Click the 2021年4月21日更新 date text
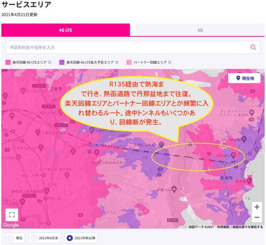The height and width of the screenshot is (245, 266). (x=20, y=15)
